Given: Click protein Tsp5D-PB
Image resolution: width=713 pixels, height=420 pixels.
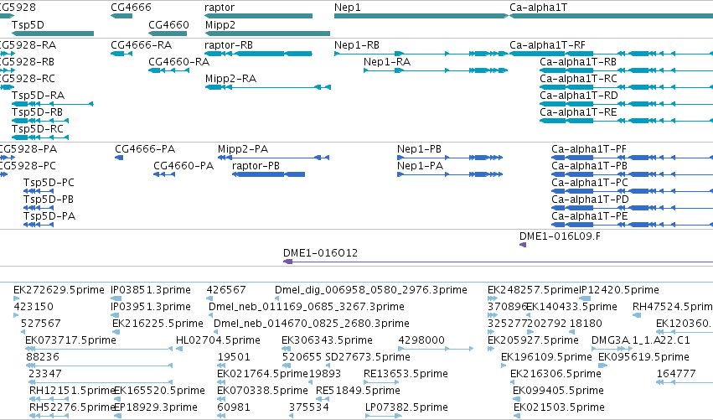Looking at the screenshot, I should coord(39,208).
